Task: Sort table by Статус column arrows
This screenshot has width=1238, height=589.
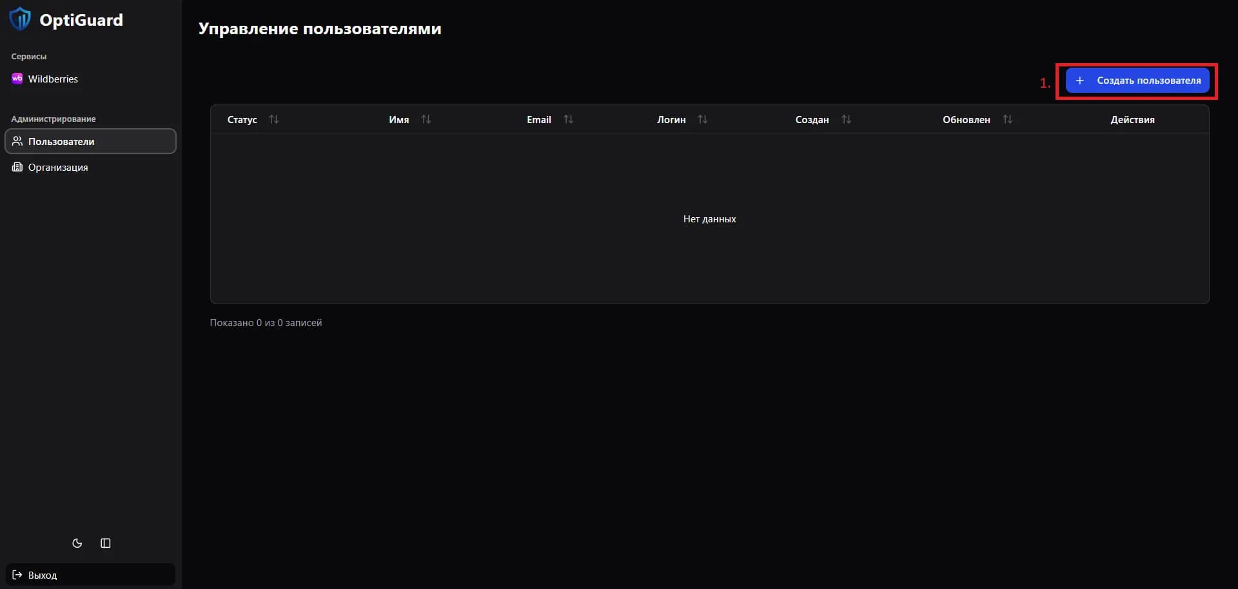Action: click(274, 119)
